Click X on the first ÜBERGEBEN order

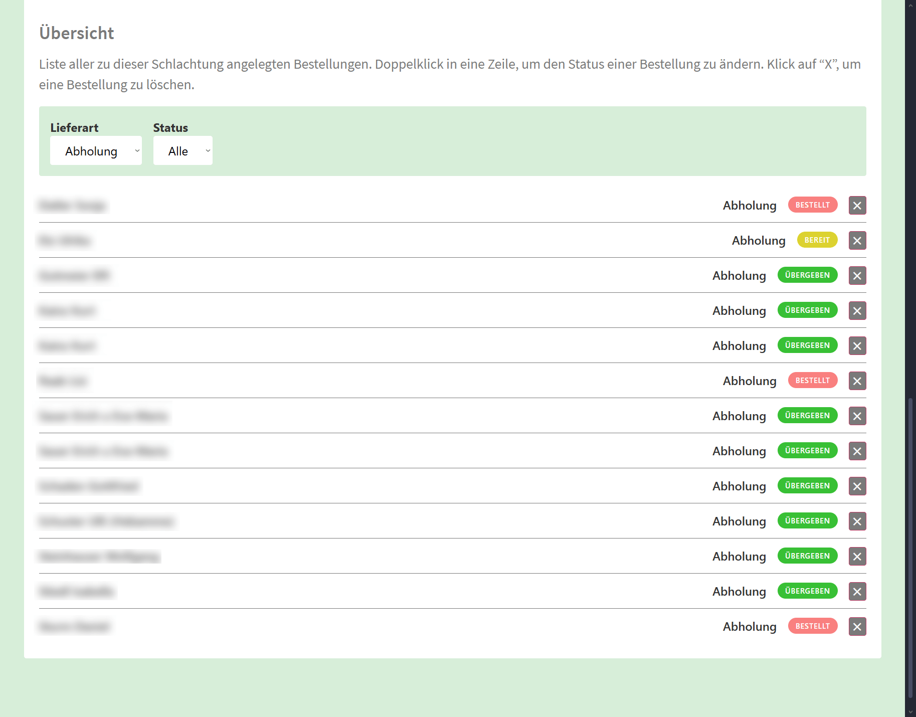(857, 276)
